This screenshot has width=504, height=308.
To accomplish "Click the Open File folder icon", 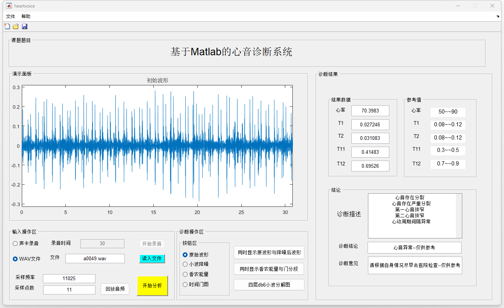I will click(x=15, y=26).
